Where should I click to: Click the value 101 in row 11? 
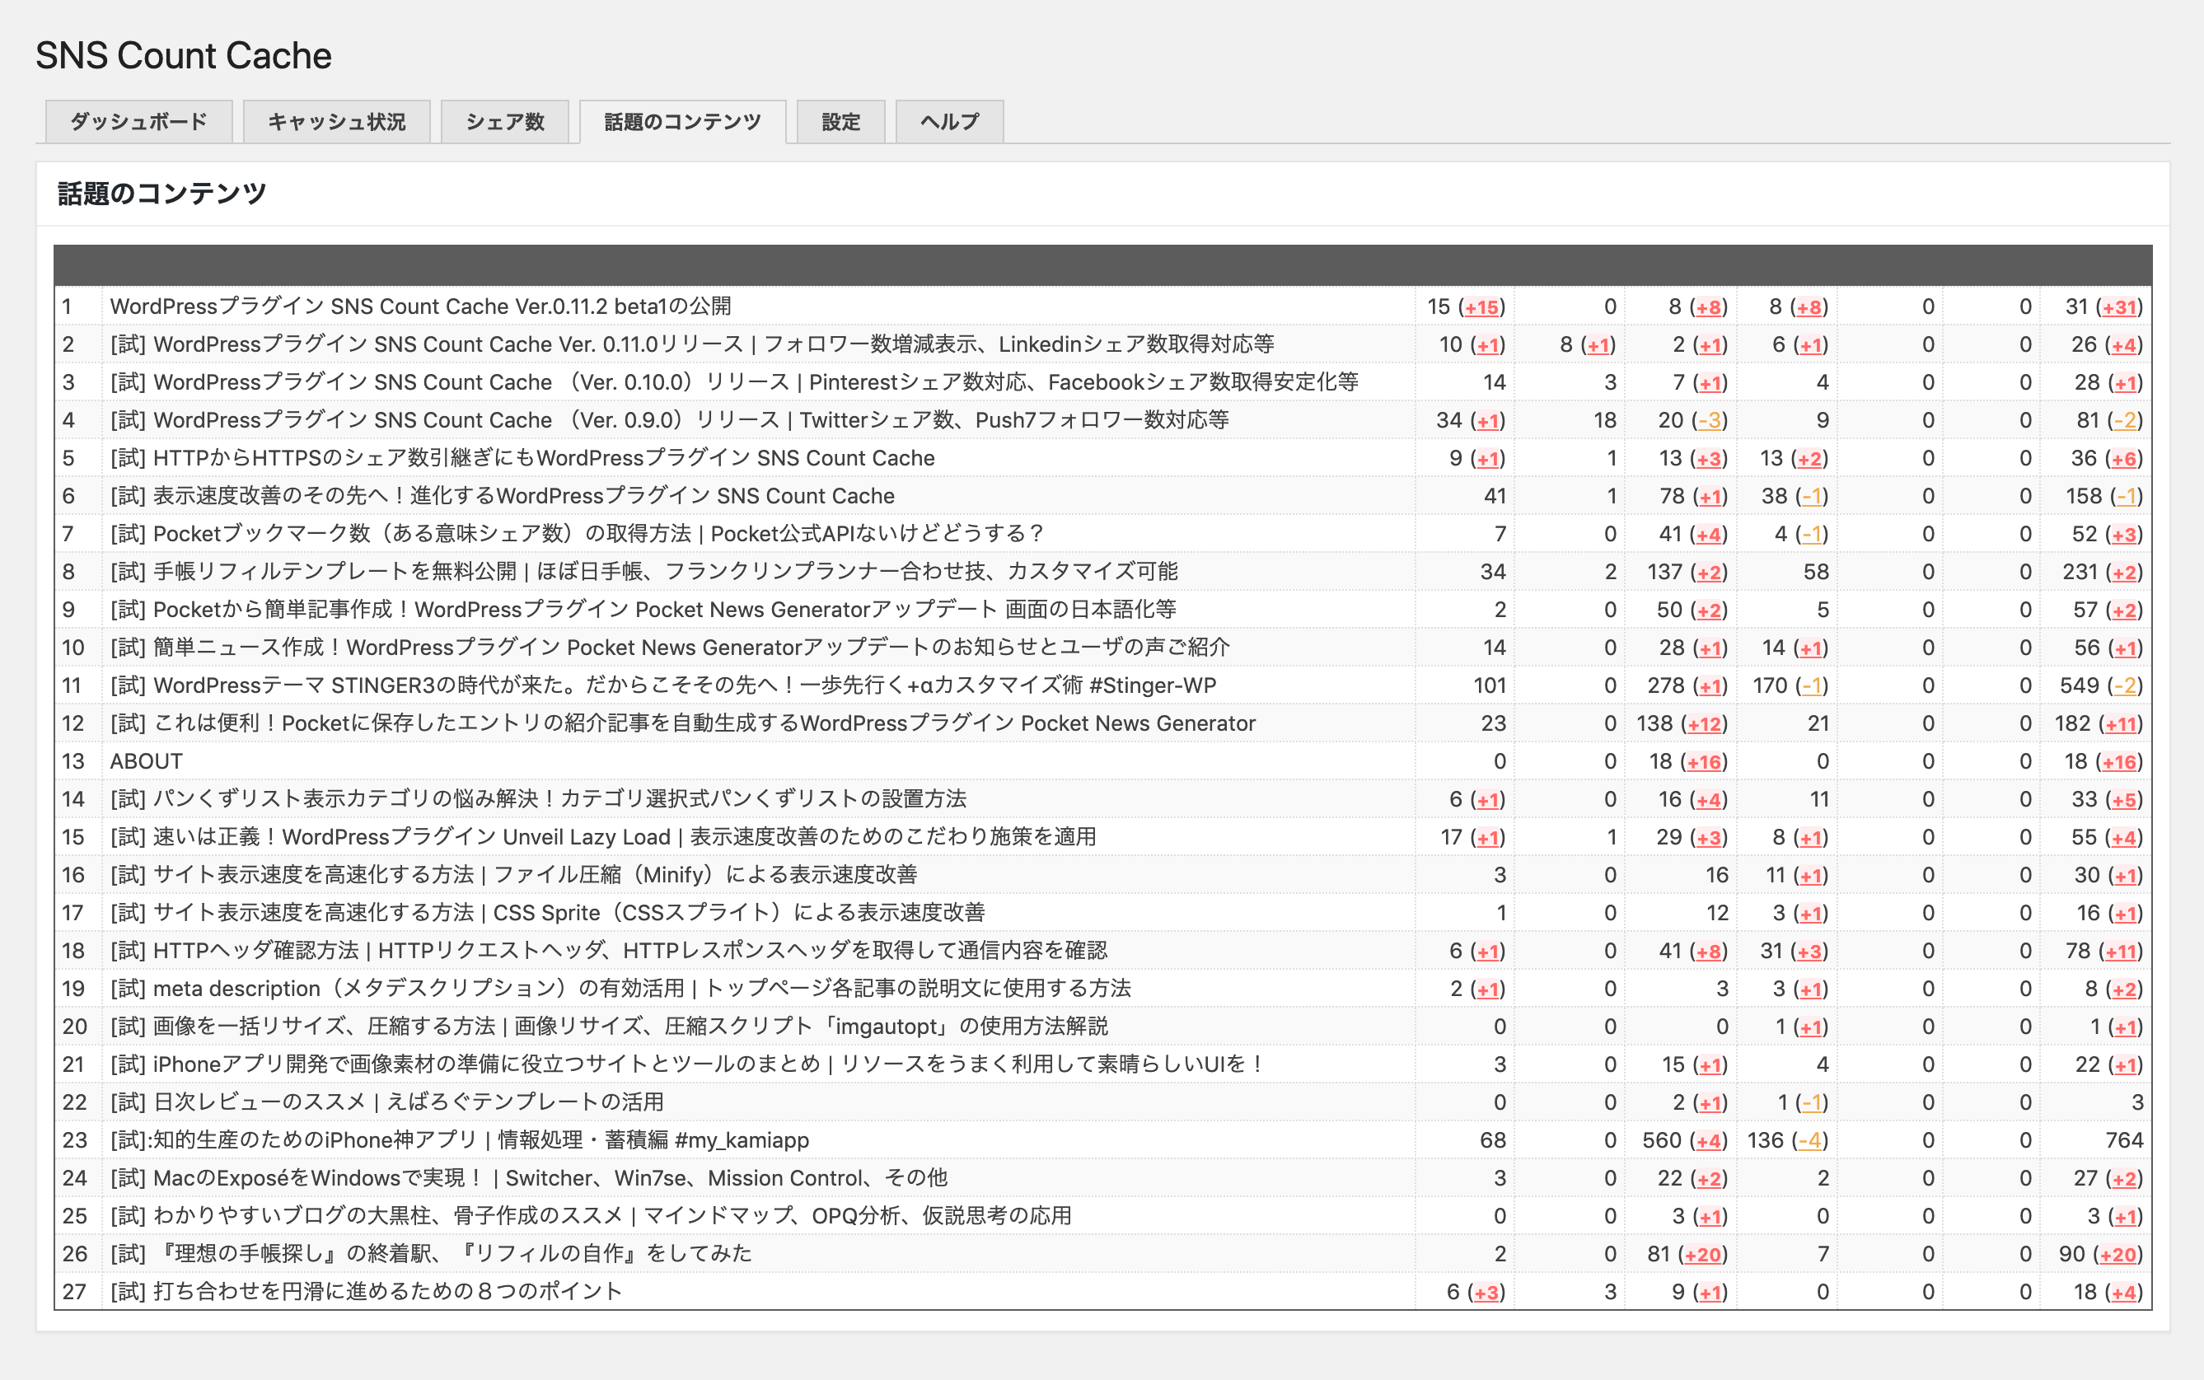pyautogui.click(x=1490, y=686)
